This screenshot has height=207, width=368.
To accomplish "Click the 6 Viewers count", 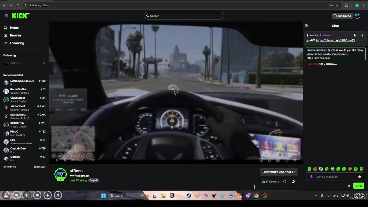I will coord(271,182).
